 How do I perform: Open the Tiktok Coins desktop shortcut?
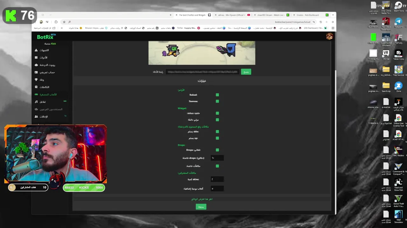[398, 55]
